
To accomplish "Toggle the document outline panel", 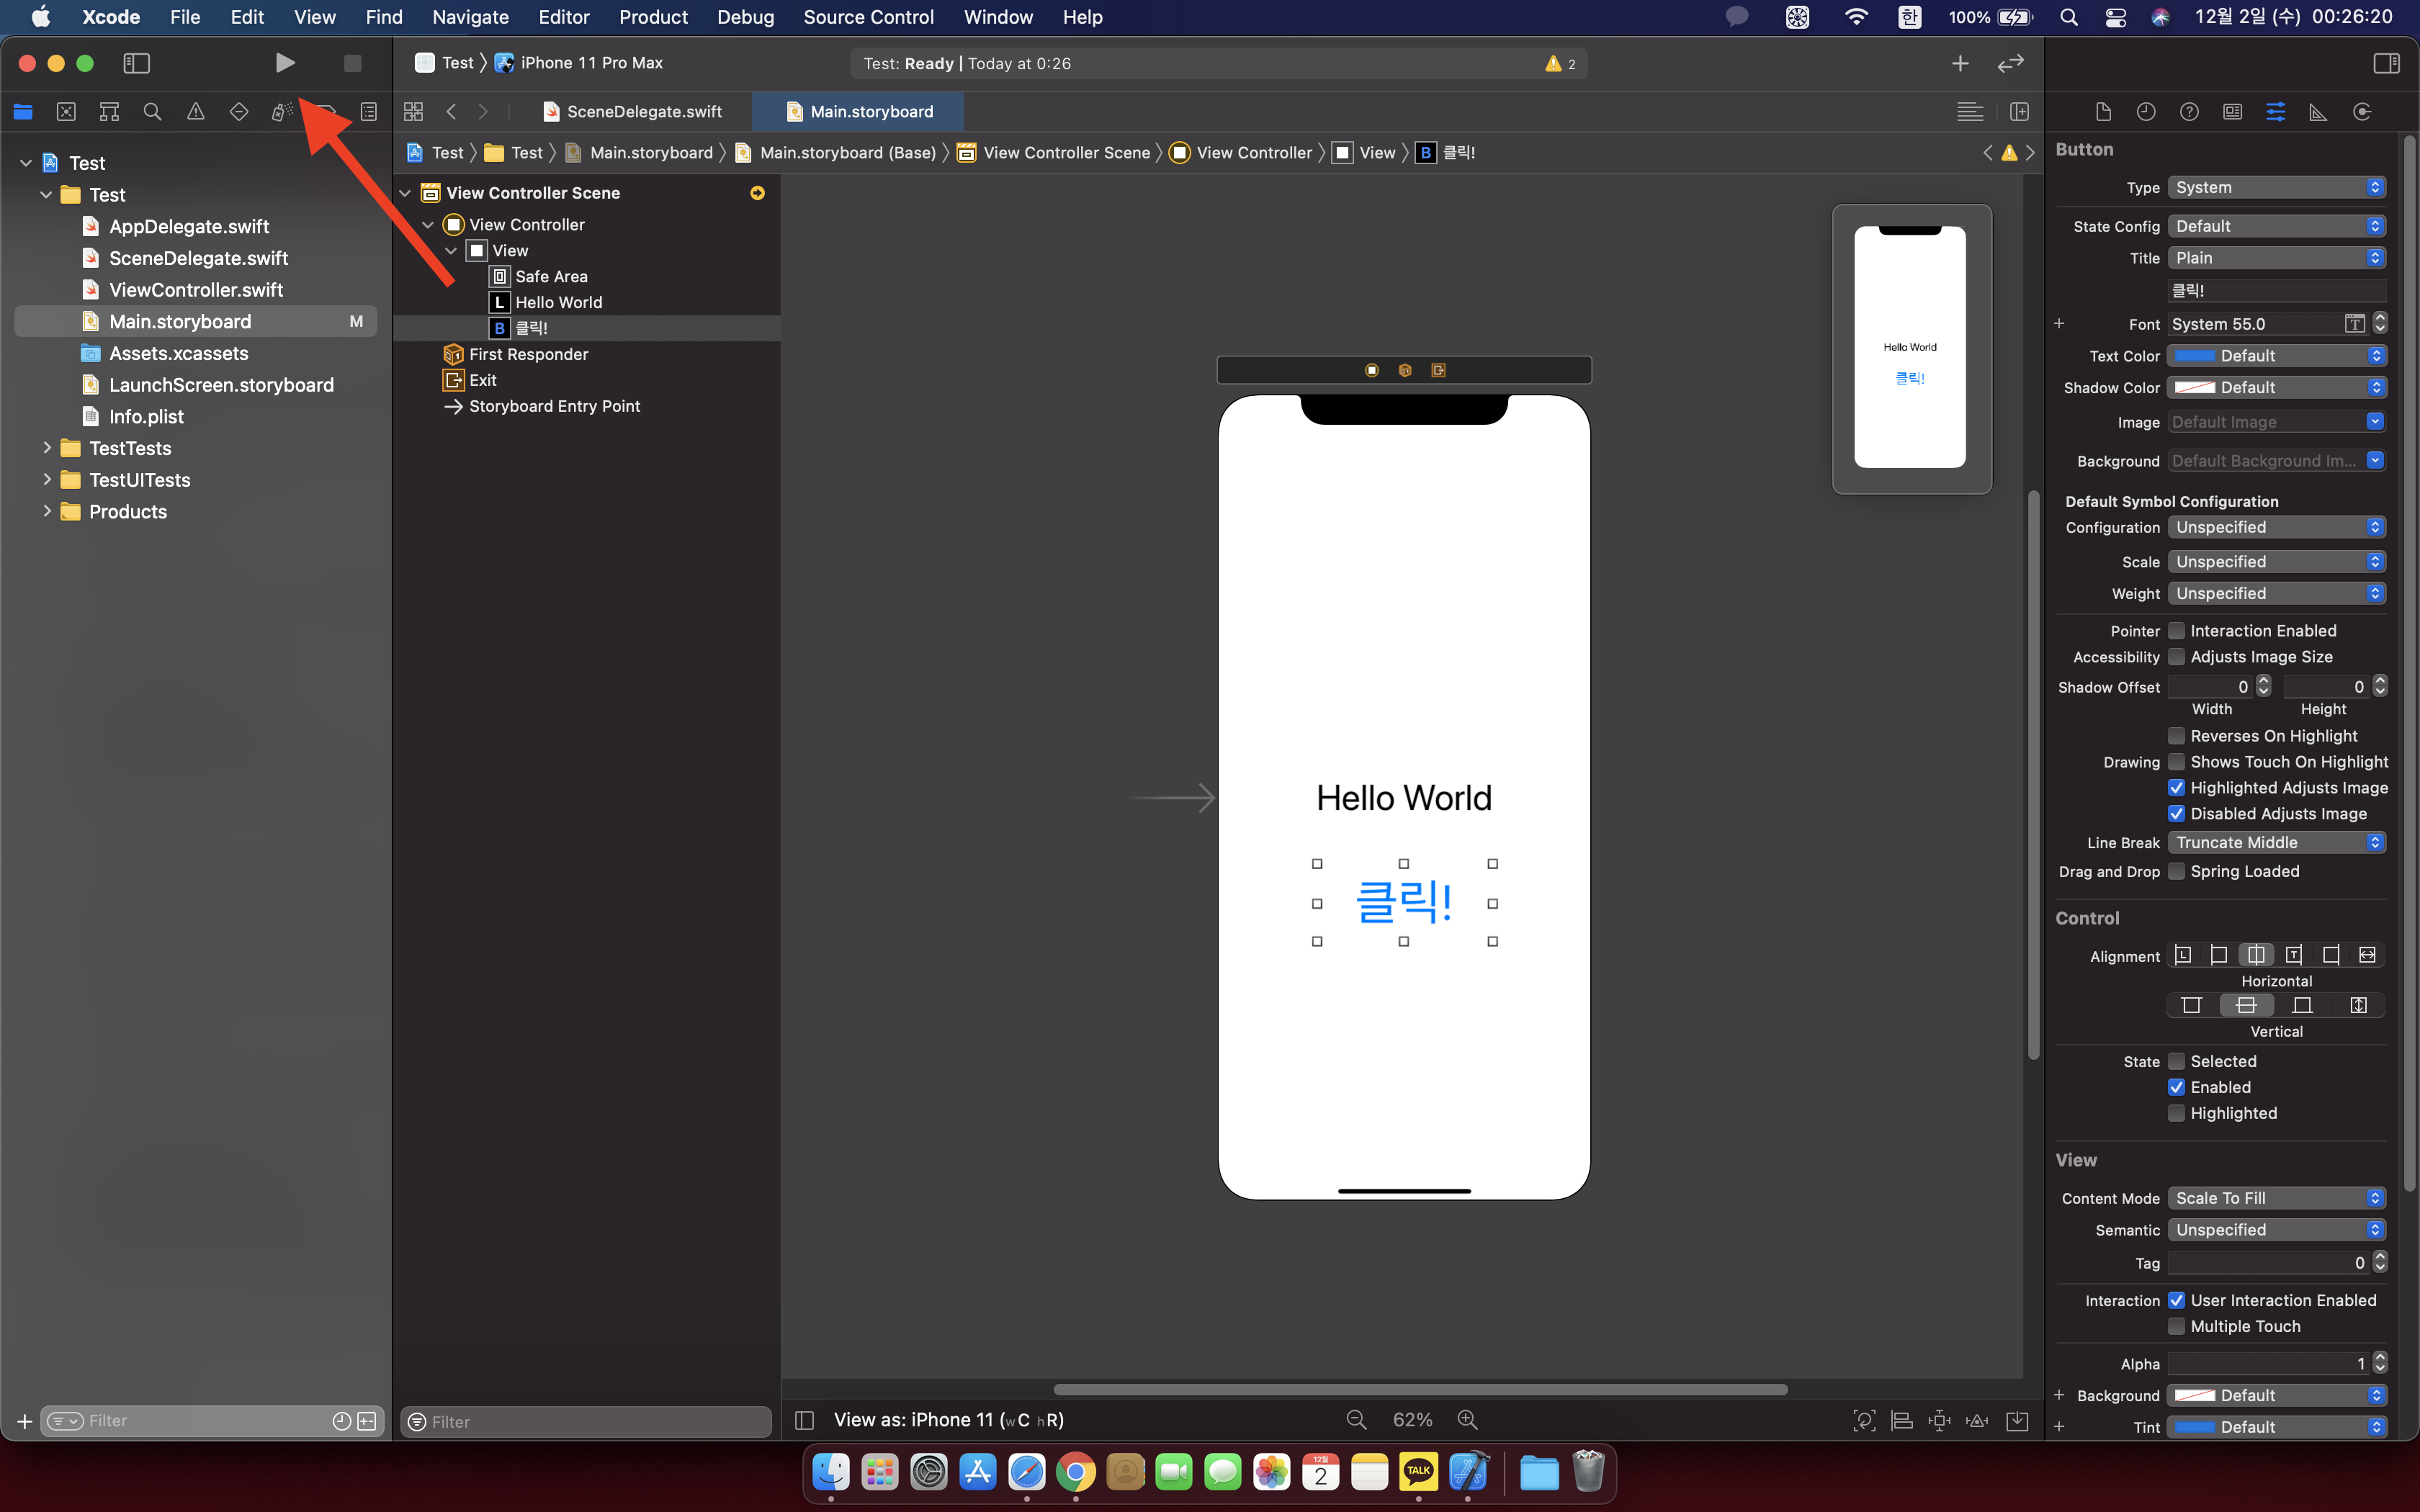I will [x=804, y=1420].
